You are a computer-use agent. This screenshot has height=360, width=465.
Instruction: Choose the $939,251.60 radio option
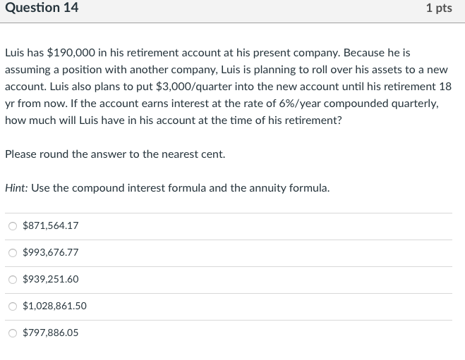pos(13,280)
